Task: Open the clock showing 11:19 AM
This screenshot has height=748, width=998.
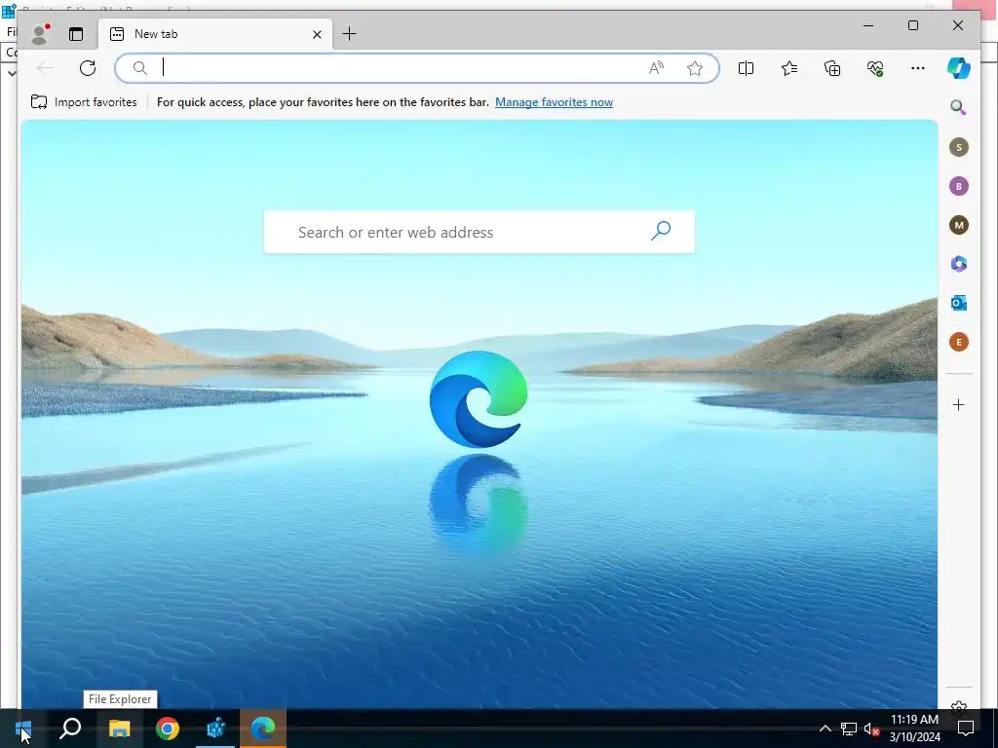Action: tap(914, 729)
